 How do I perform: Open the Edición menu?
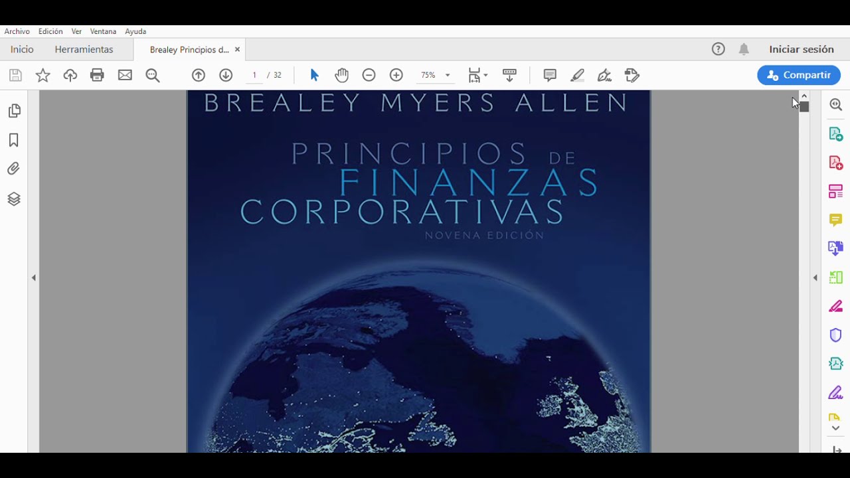[50, 31]
